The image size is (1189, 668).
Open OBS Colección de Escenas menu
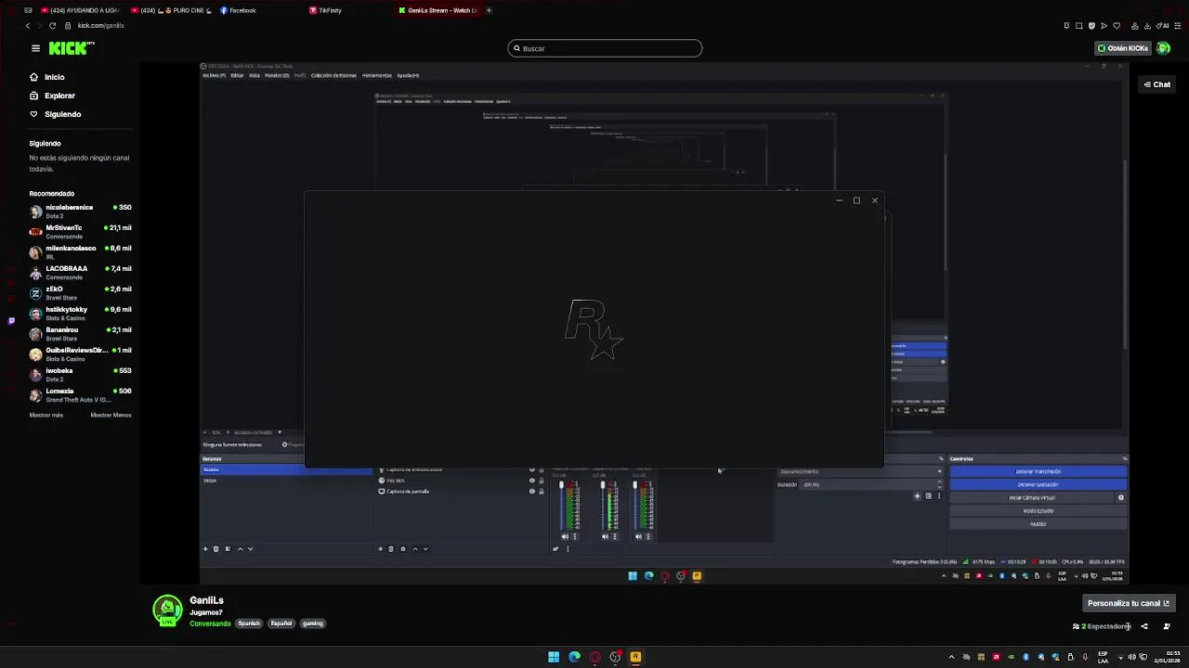click(333, 75)
